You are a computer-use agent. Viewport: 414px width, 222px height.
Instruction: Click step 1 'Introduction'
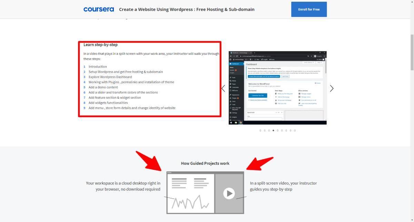(98, 67)
